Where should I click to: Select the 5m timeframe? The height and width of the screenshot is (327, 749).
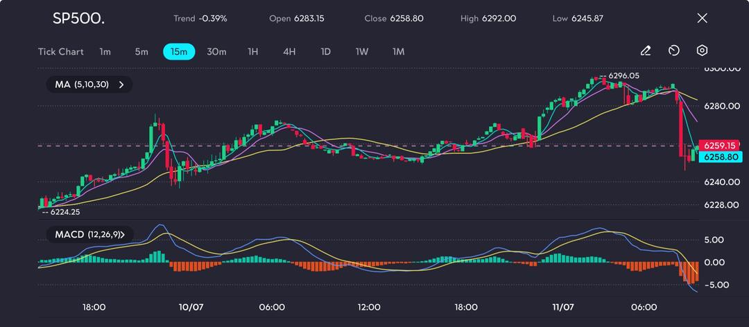coord(141,52)
